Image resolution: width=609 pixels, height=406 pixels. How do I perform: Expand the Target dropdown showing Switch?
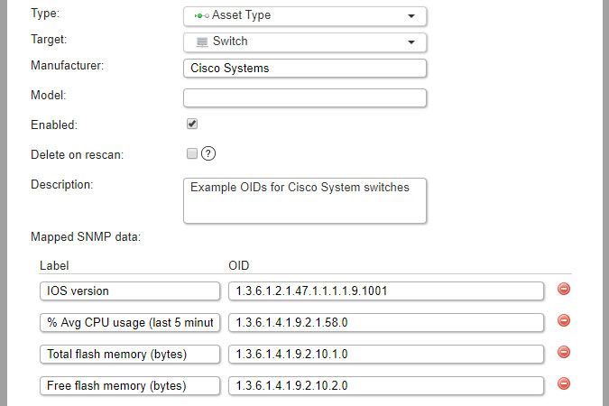pyautogui.click(x=304, y=42)
